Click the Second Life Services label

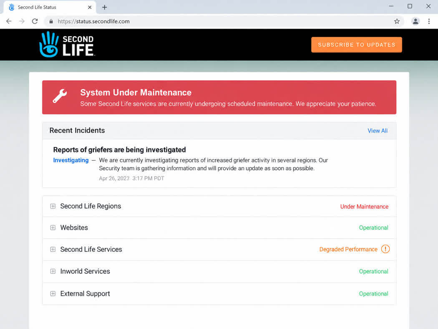91,249
